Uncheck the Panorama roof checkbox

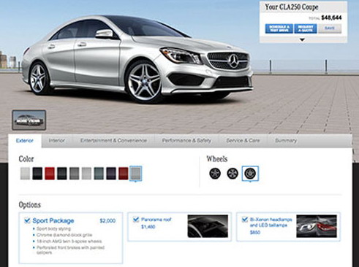[x=136, y=220]
